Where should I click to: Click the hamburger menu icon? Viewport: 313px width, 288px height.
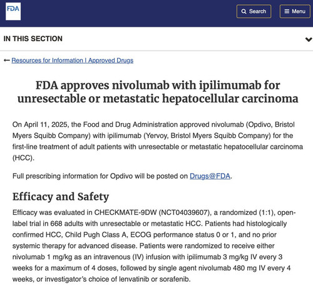point(287,11)
